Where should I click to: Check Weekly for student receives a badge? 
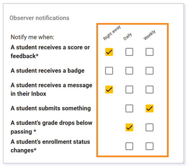150,71
